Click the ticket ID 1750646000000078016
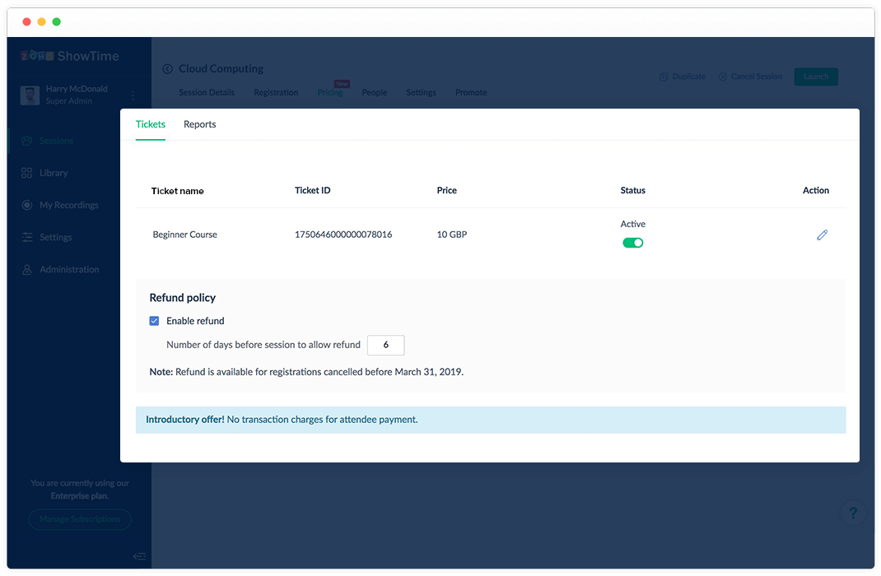Viewport: 881px width, 576px height. click(343, 235)
